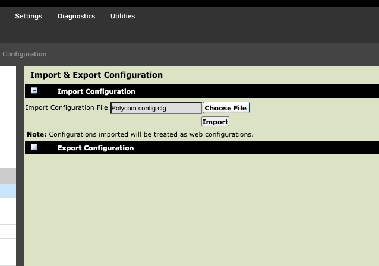Click the Import button
This screenshot has width=379, height=266.
pyautogui.click(x=215, y=122)
